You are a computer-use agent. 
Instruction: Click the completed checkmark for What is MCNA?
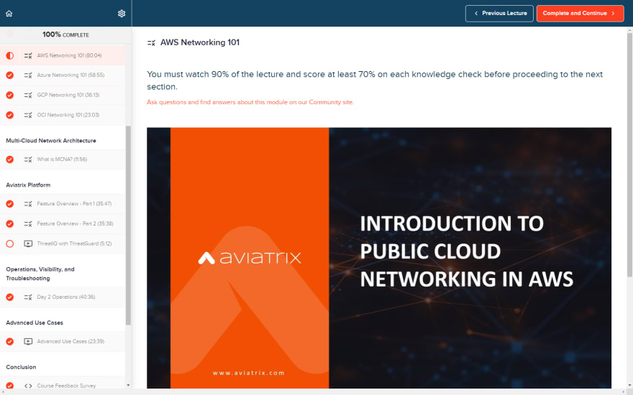click(9, 159)
